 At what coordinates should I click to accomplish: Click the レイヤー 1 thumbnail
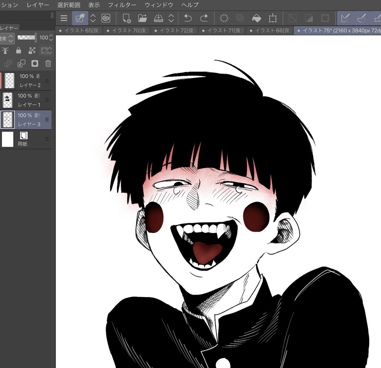point(8,100)
